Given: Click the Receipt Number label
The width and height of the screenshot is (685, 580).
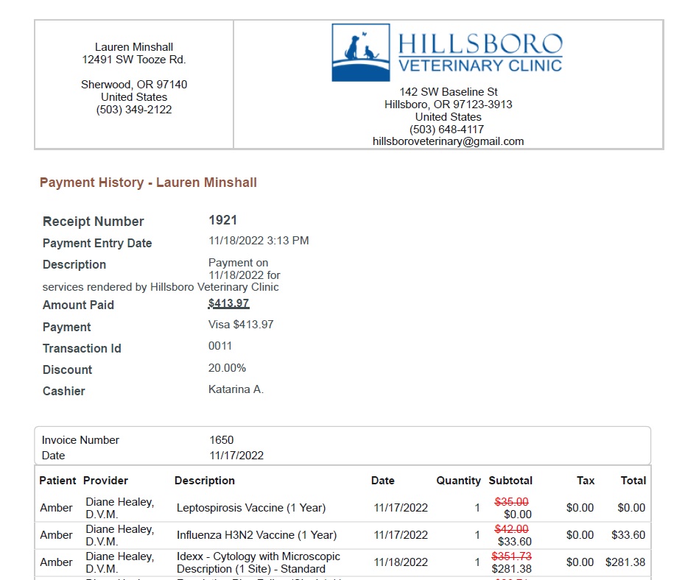Looking at the screenshot, I should (x=93, y=222).
